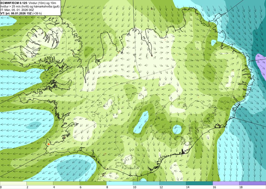Click the legend scale label '14'
The height and width of the screenshot is (189, 266).
pyautogui.click(x=188, y=187)
